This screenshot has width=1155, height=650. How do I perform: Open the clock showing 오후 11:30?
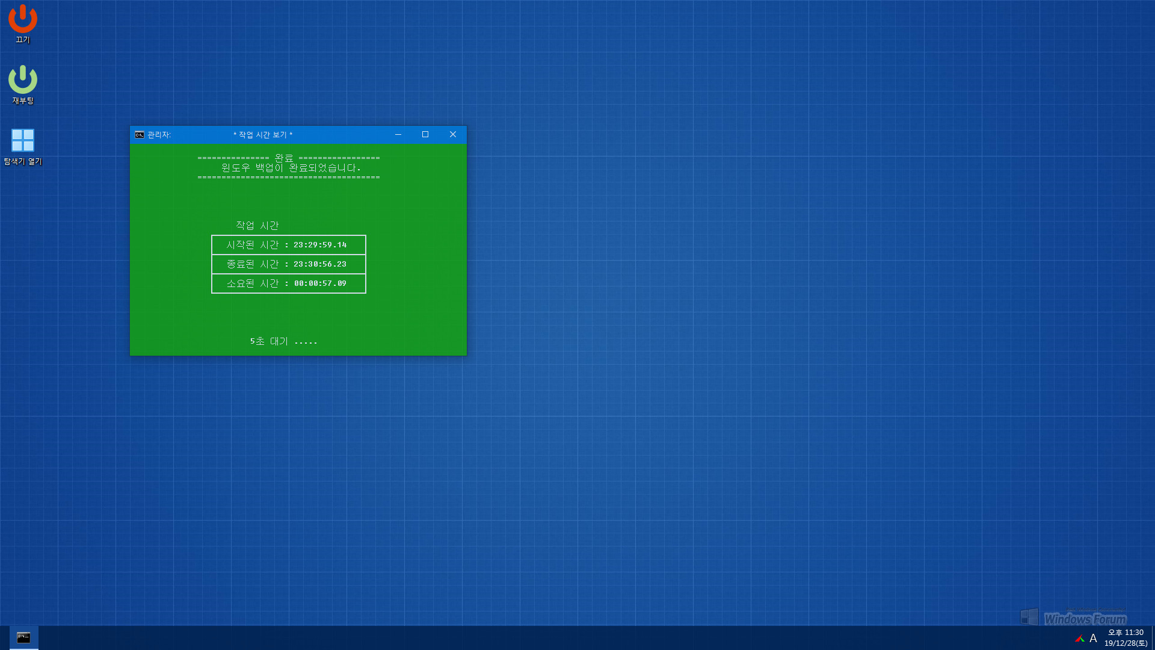click(1126, 633)
